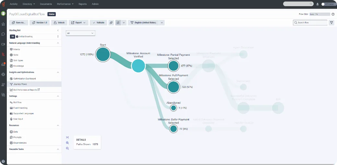337x165 pixels.
Task: Toggle the numbered list view button
Action: [118, 23]
